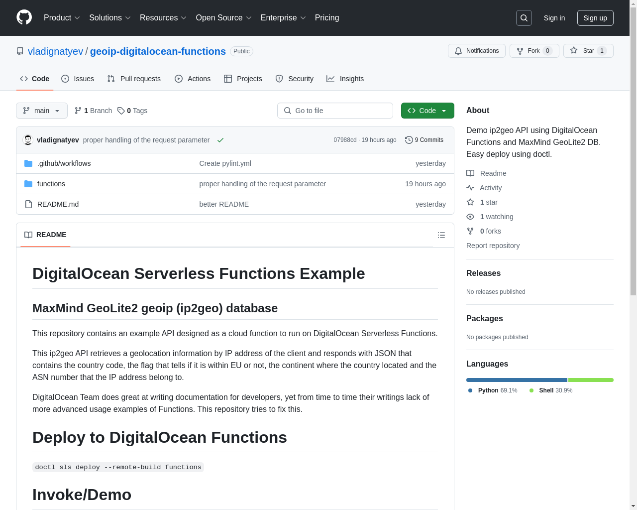View the 1 watching link
Screen dimensions: 637x510
pos(490,217)
